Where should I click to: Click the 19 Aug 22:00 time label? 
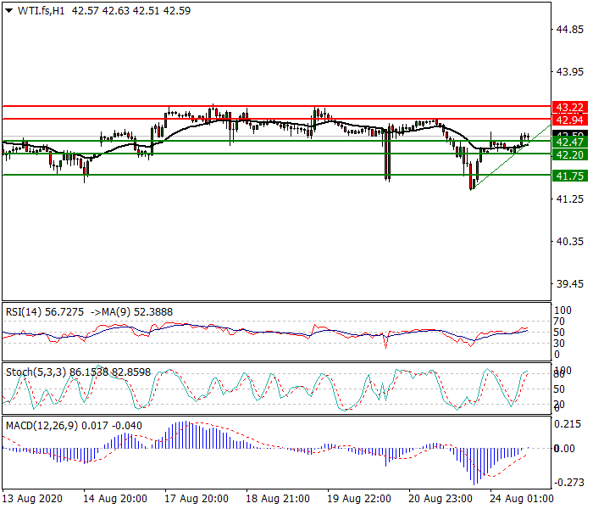359,499
